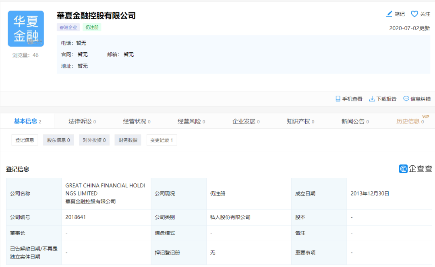Click the 股本 label cell
The width and height of the screenshot is (435, 267).
(319, 217)
